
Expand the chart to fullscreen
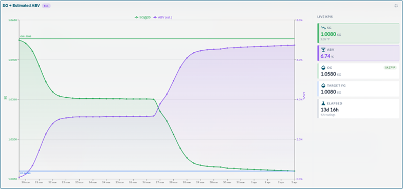coord(396,6)
